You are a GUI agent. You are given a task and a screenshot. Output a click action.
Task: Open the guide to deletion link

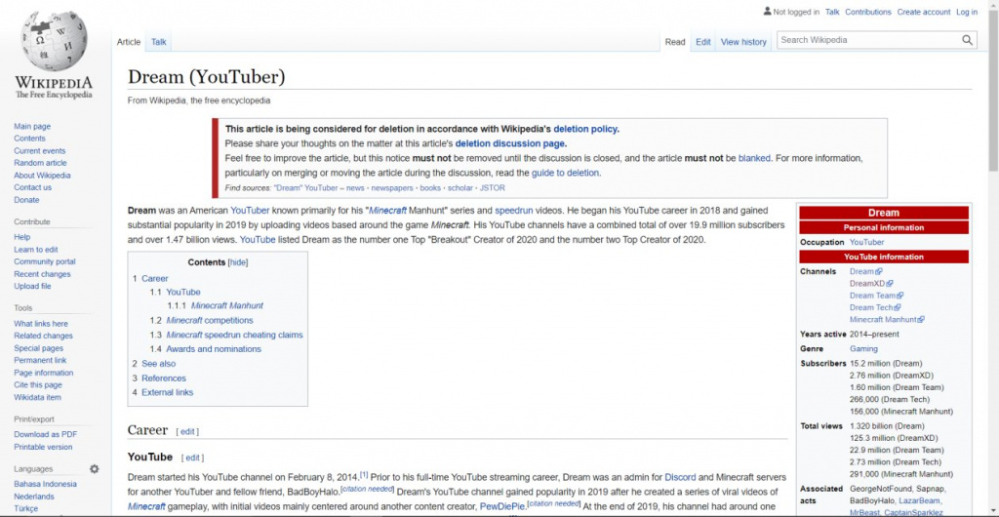coord(565,173)
